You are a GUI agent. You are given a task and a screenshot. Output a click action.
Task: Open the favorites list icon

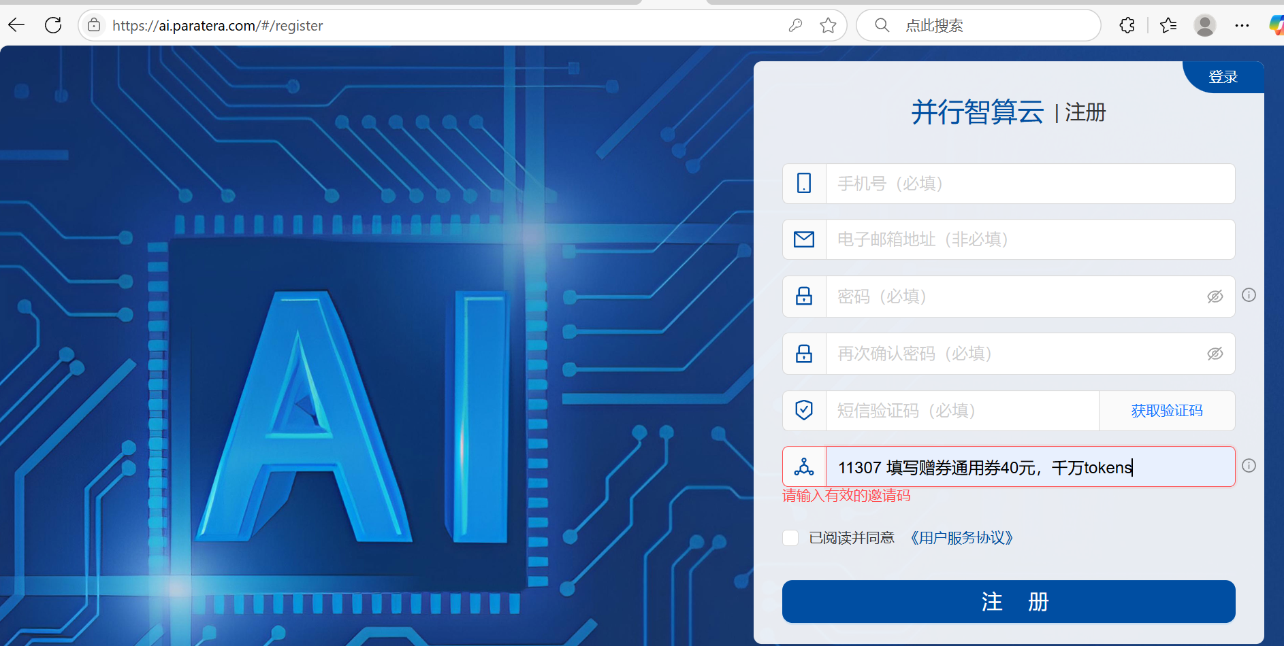(1168, 25)
